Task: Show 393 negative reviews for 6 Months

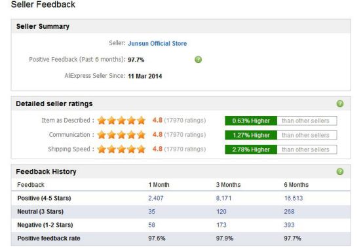Action: (x=289, y=225)
